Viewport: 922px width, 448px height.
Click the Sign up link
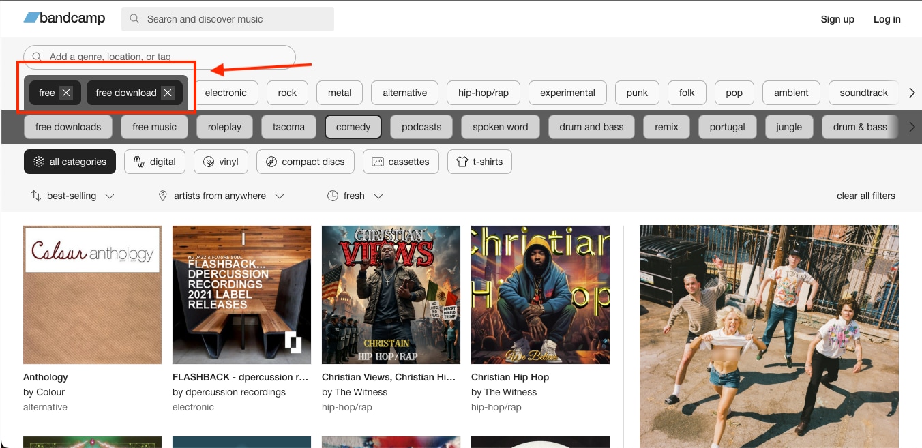click(x=837, y=19)
